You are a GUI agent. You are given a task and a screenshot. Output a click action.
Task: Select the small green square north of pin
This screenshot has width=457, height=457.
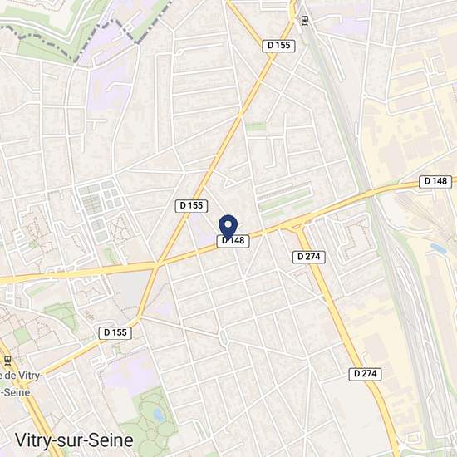(x=256, y=127)
